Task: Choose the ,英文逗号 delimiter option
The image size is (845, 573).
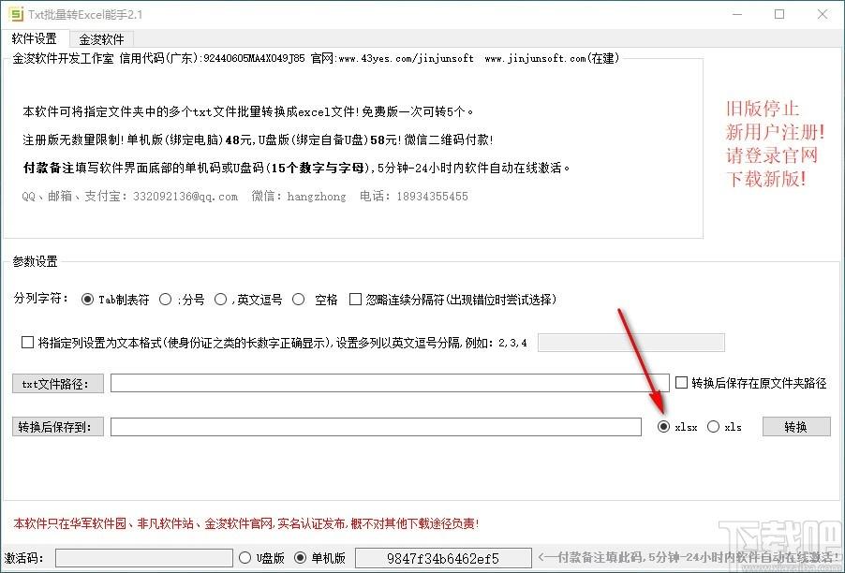Action: pyautogui.click(x=248, y=300)
